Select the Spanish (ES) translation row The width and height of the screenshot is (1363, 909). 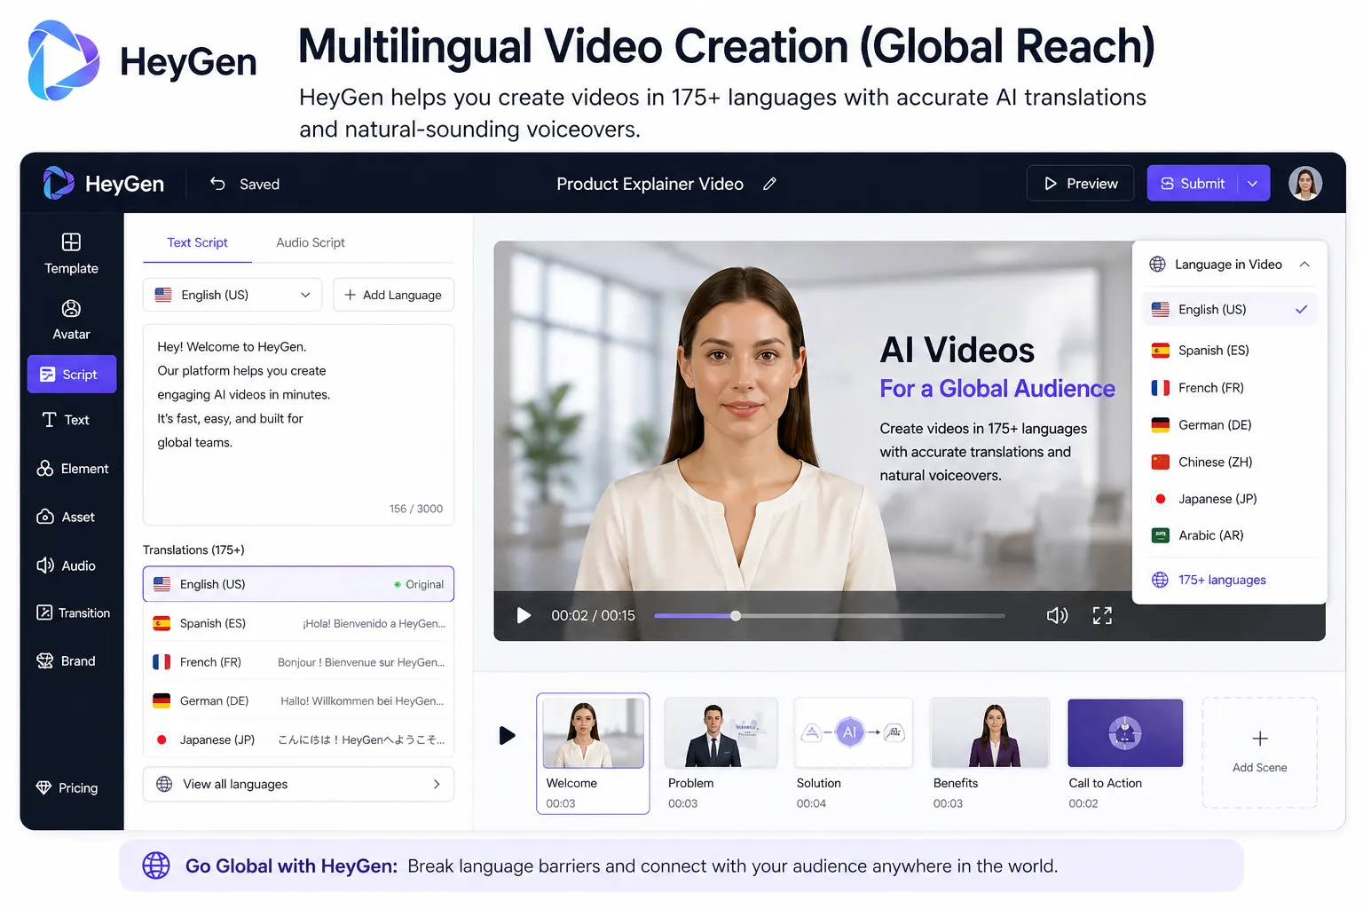point(298,624)
